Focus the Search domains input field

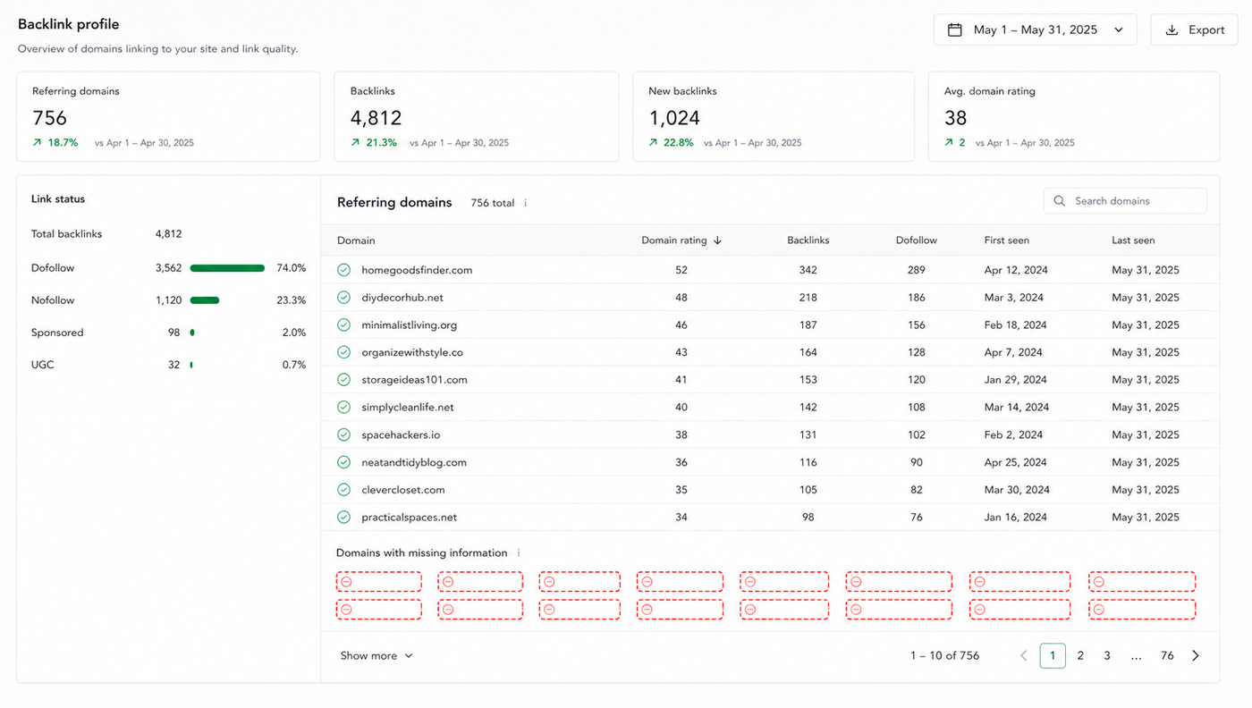point(1125,201)
